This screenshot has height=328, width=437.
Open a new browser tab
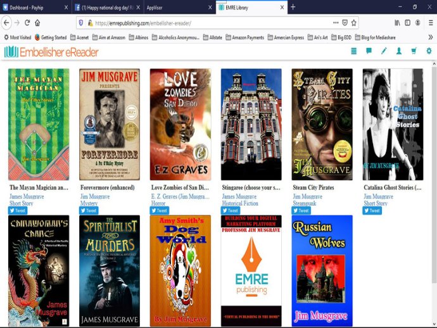pos(293,7)
